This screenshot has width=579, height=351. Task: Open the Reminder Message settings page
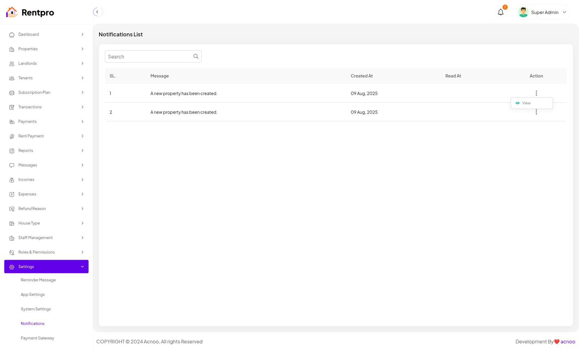point(38,280)
